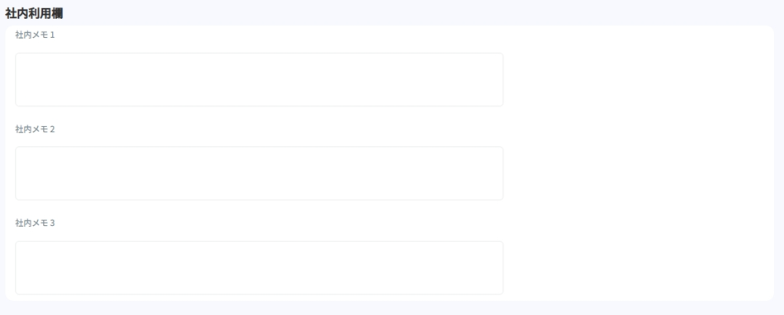Click the text 社内メモ 1 above first box

click(x=35, y=35)
